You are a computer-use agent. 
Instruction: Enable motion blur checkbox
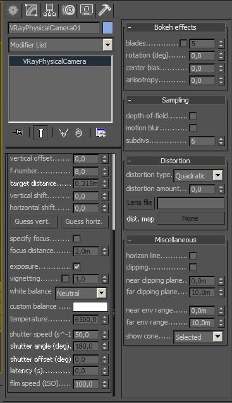[x=193, y=128]
